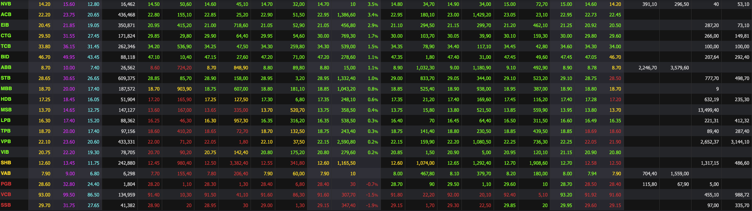Click the MSB ticker symbol
The height and width of the screenshot is (211, 752).
coord(6,110)
